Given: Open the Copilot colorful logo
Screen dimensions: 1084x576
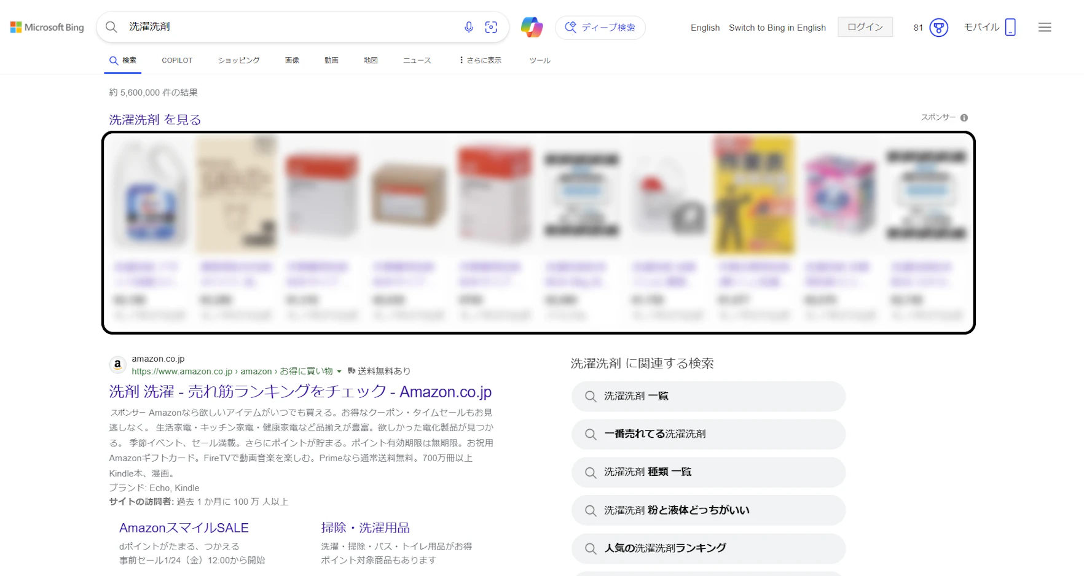Looking at the screenshot, I should point(532,27).
